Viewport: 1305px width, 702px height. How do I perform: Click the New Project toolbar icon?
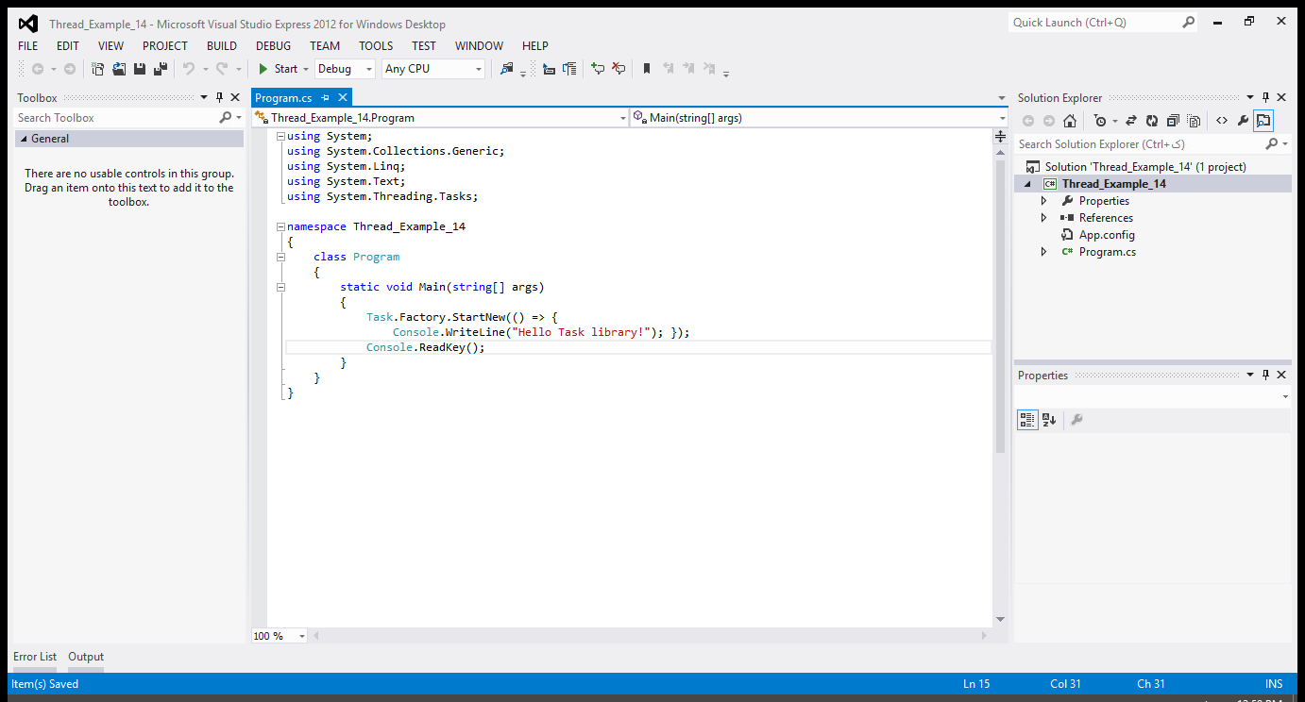point(98,69)
